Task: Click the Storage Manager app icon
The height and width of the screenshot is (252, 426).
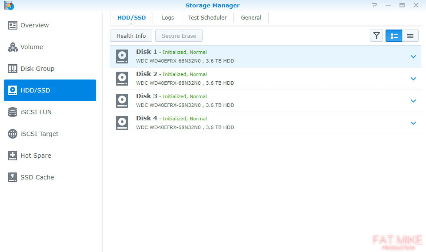Action: click(9, 5)
